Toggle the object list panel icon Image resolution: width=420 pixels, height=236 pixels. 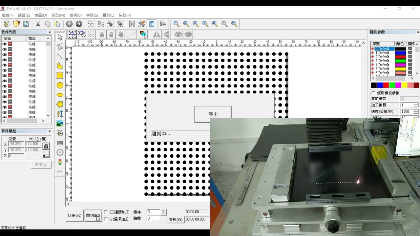click(x=152, y=24)
